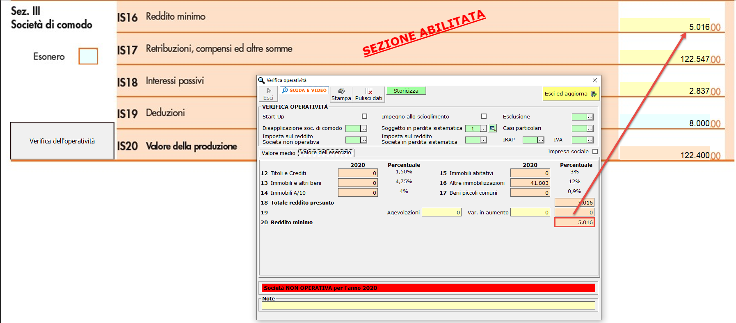This screenshot has height=323, width=736.
Task: Open Imposta sul reddito perdita sistematica selector
Action: (x=483, y=140)
